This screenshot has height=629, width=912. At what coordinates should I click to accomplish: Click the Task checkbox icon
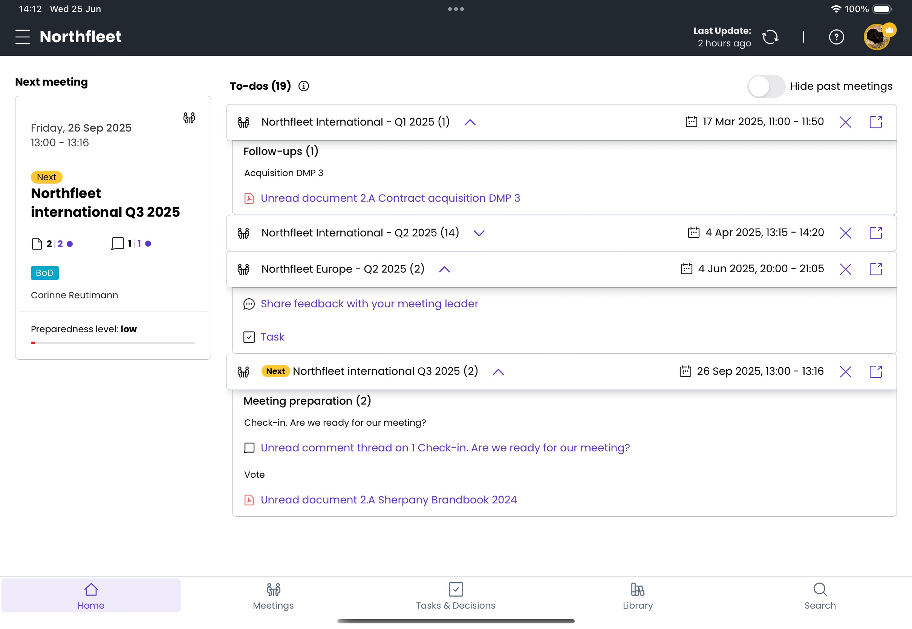click(x=249, y=337)
